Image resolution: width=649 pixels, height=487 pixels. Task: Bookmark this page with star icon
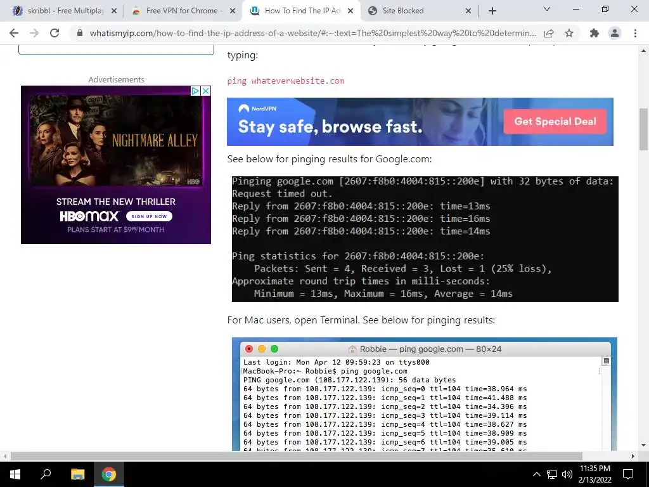569,33
